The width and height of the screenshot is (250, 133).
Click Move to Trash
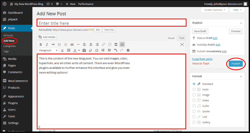(201, 63)
